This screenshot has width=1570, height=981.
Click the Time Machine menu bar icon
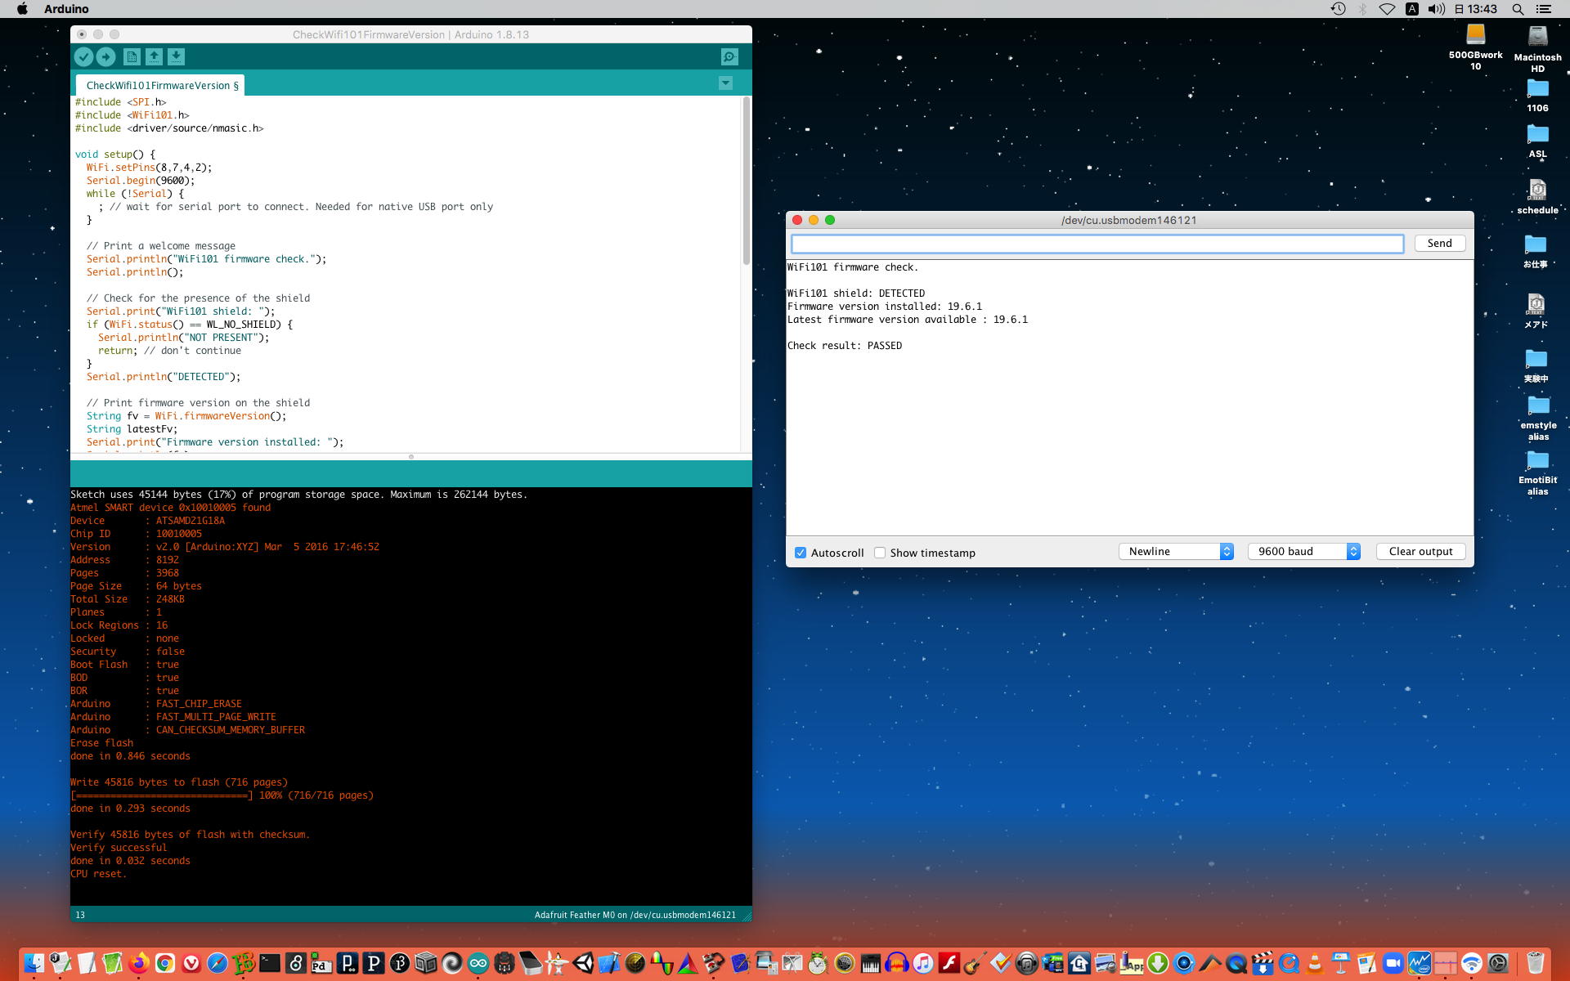tap(1338, 9)
